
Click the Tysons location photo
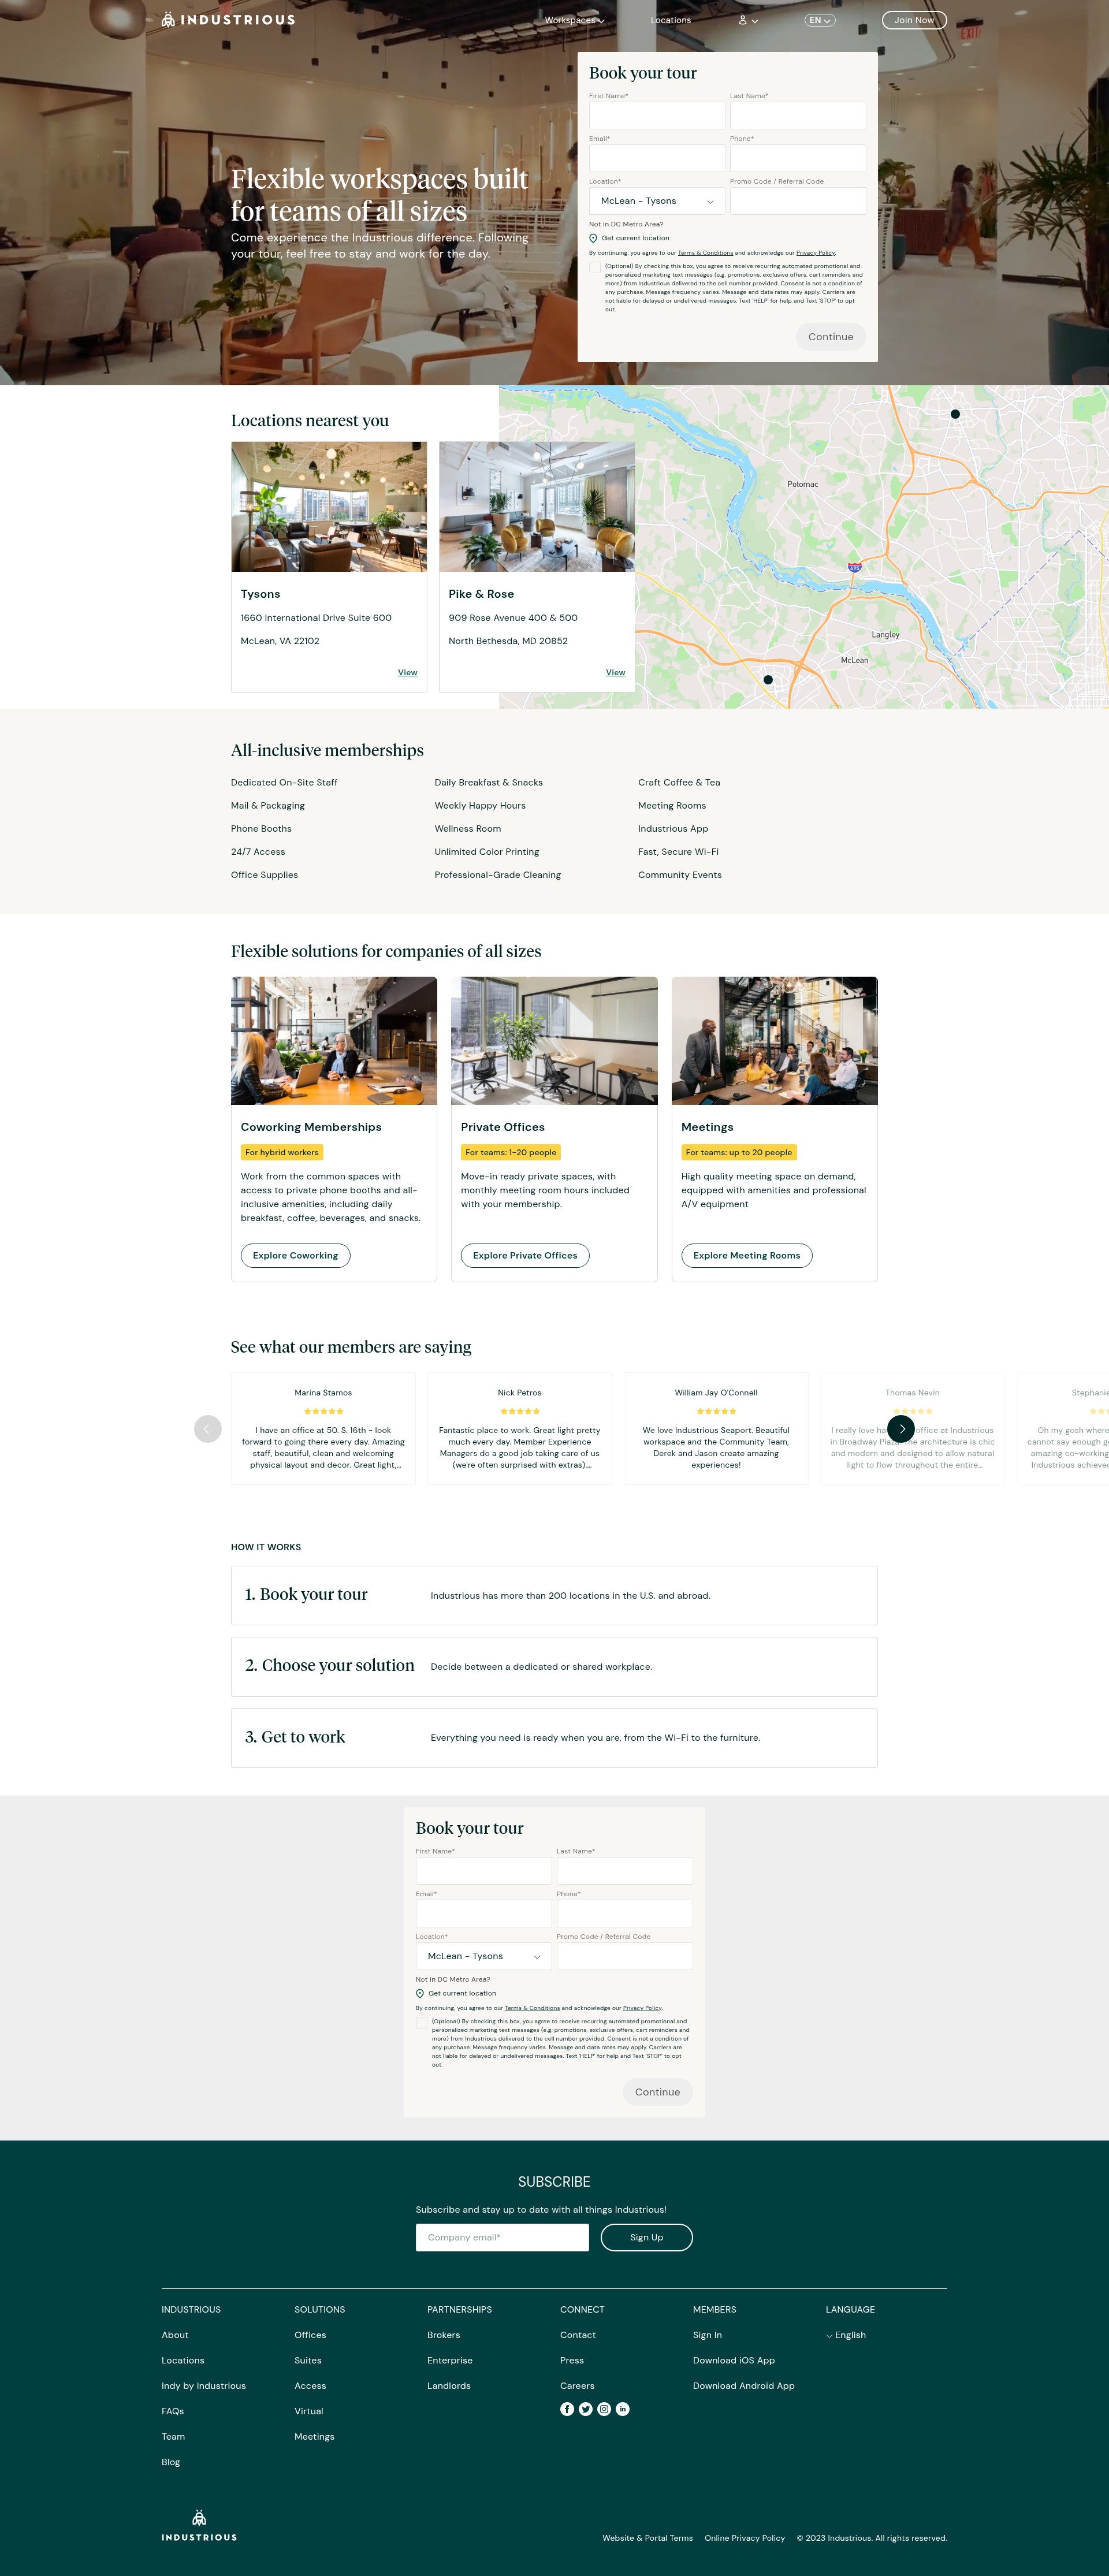point(329,507)
